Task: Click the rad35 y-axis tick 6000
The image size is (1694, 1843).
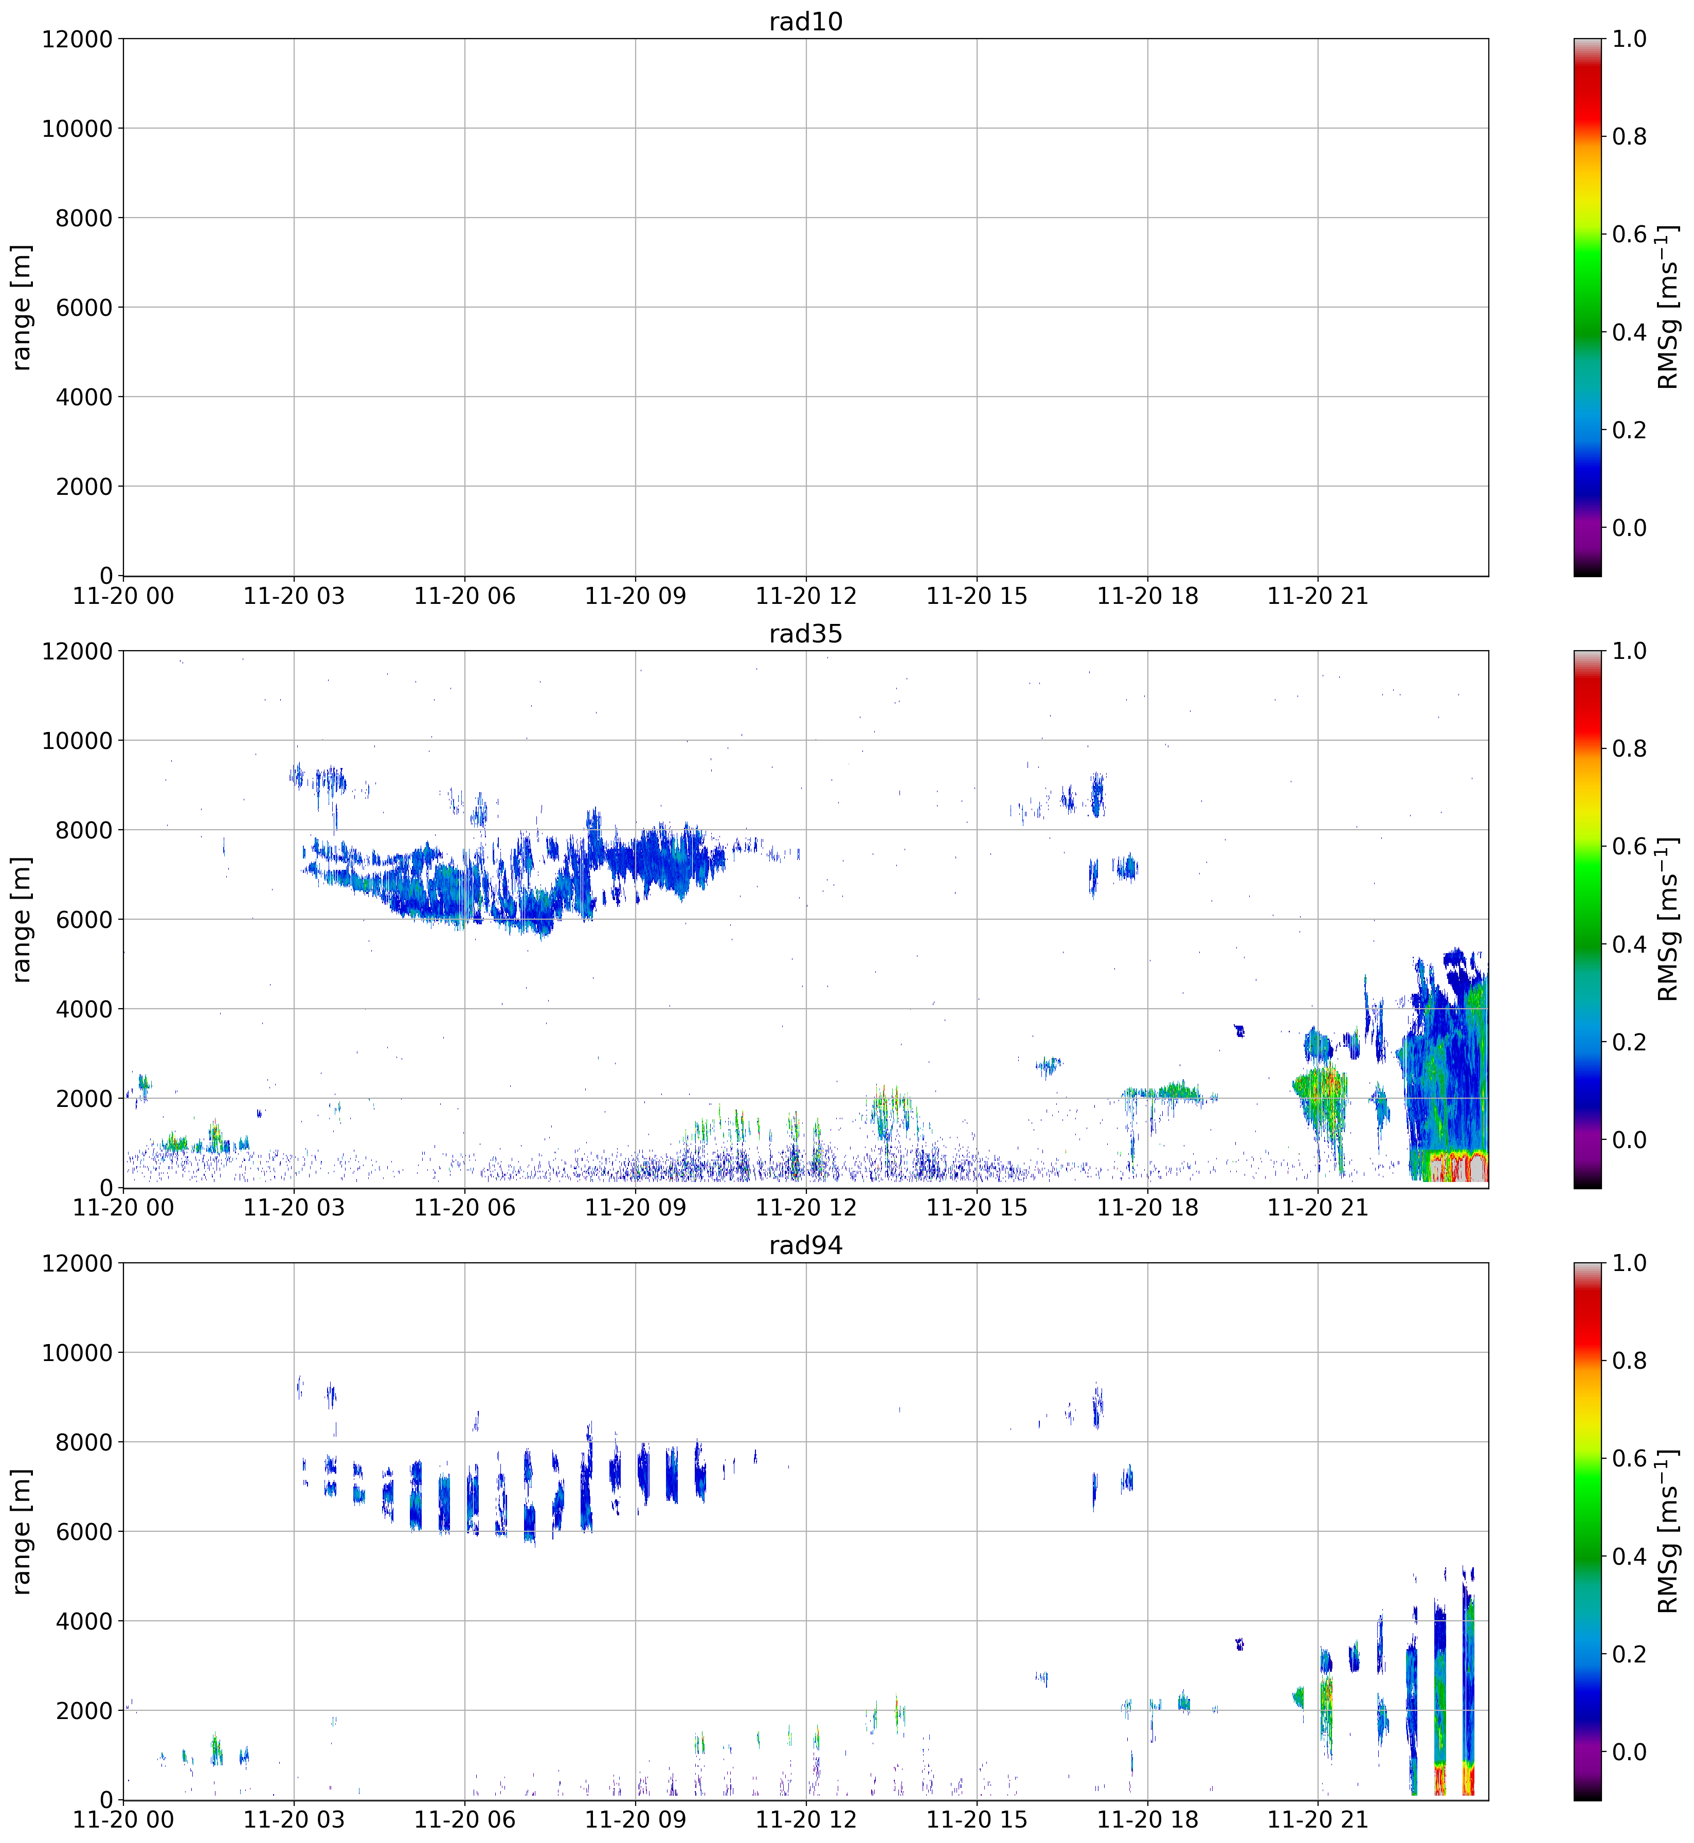Action: tap(83, 920)
